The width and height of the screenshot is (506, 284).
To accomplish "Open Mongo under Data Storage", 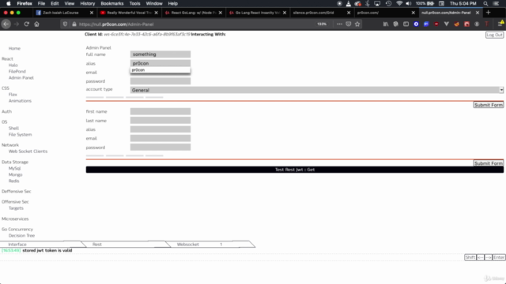I will coord(16,174).
